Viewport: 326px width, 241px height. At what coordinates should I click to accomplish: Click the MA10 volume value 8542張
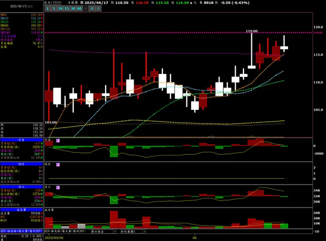(36, 220)
